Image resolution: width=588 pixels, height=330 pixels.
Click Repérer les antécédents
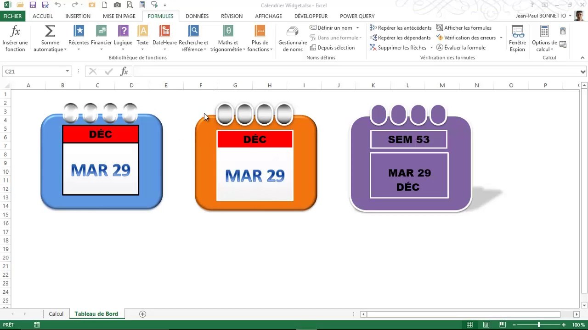pyautogui.click(x=401, y=28)
